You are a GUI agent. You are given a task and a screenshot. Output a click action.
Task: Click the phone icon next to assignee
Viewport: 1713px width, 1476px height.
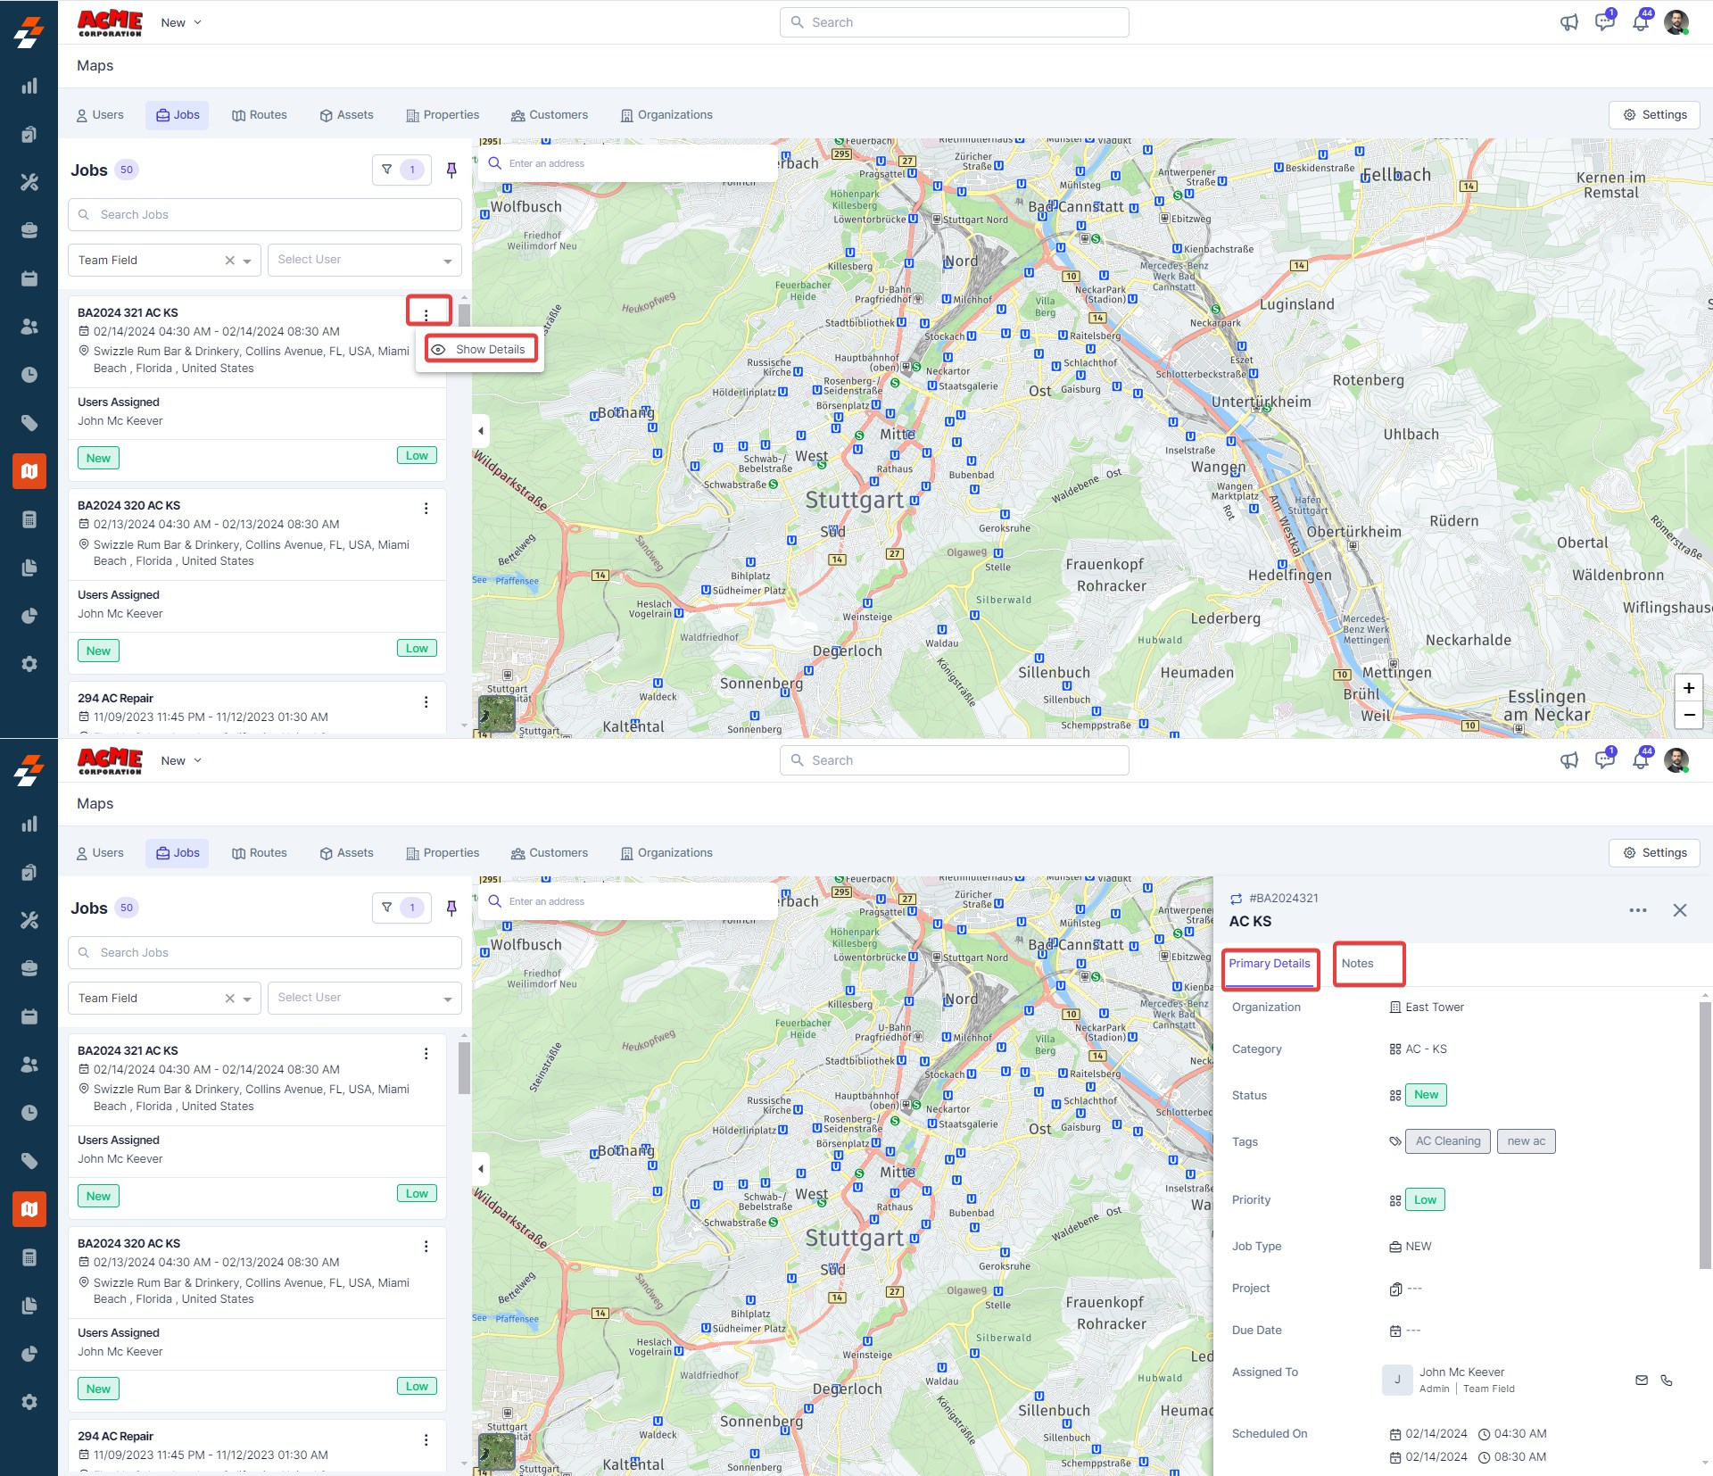click(1666, 1380)
